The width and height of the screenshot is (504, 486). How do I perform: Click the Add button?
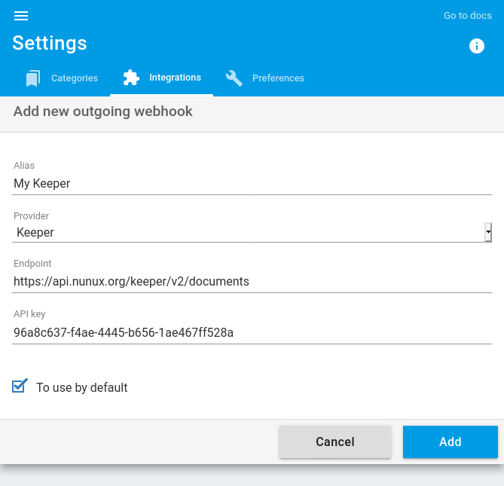coord(450,442)
